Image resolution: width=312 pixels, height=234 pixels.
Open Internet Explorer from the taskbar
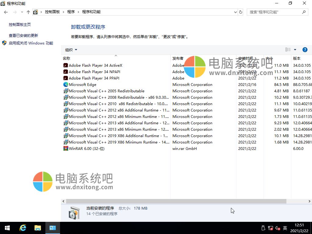coord(23,228)
